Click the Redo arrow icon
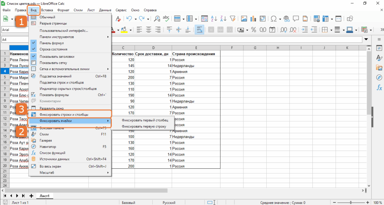 click(x=141, y=19)
